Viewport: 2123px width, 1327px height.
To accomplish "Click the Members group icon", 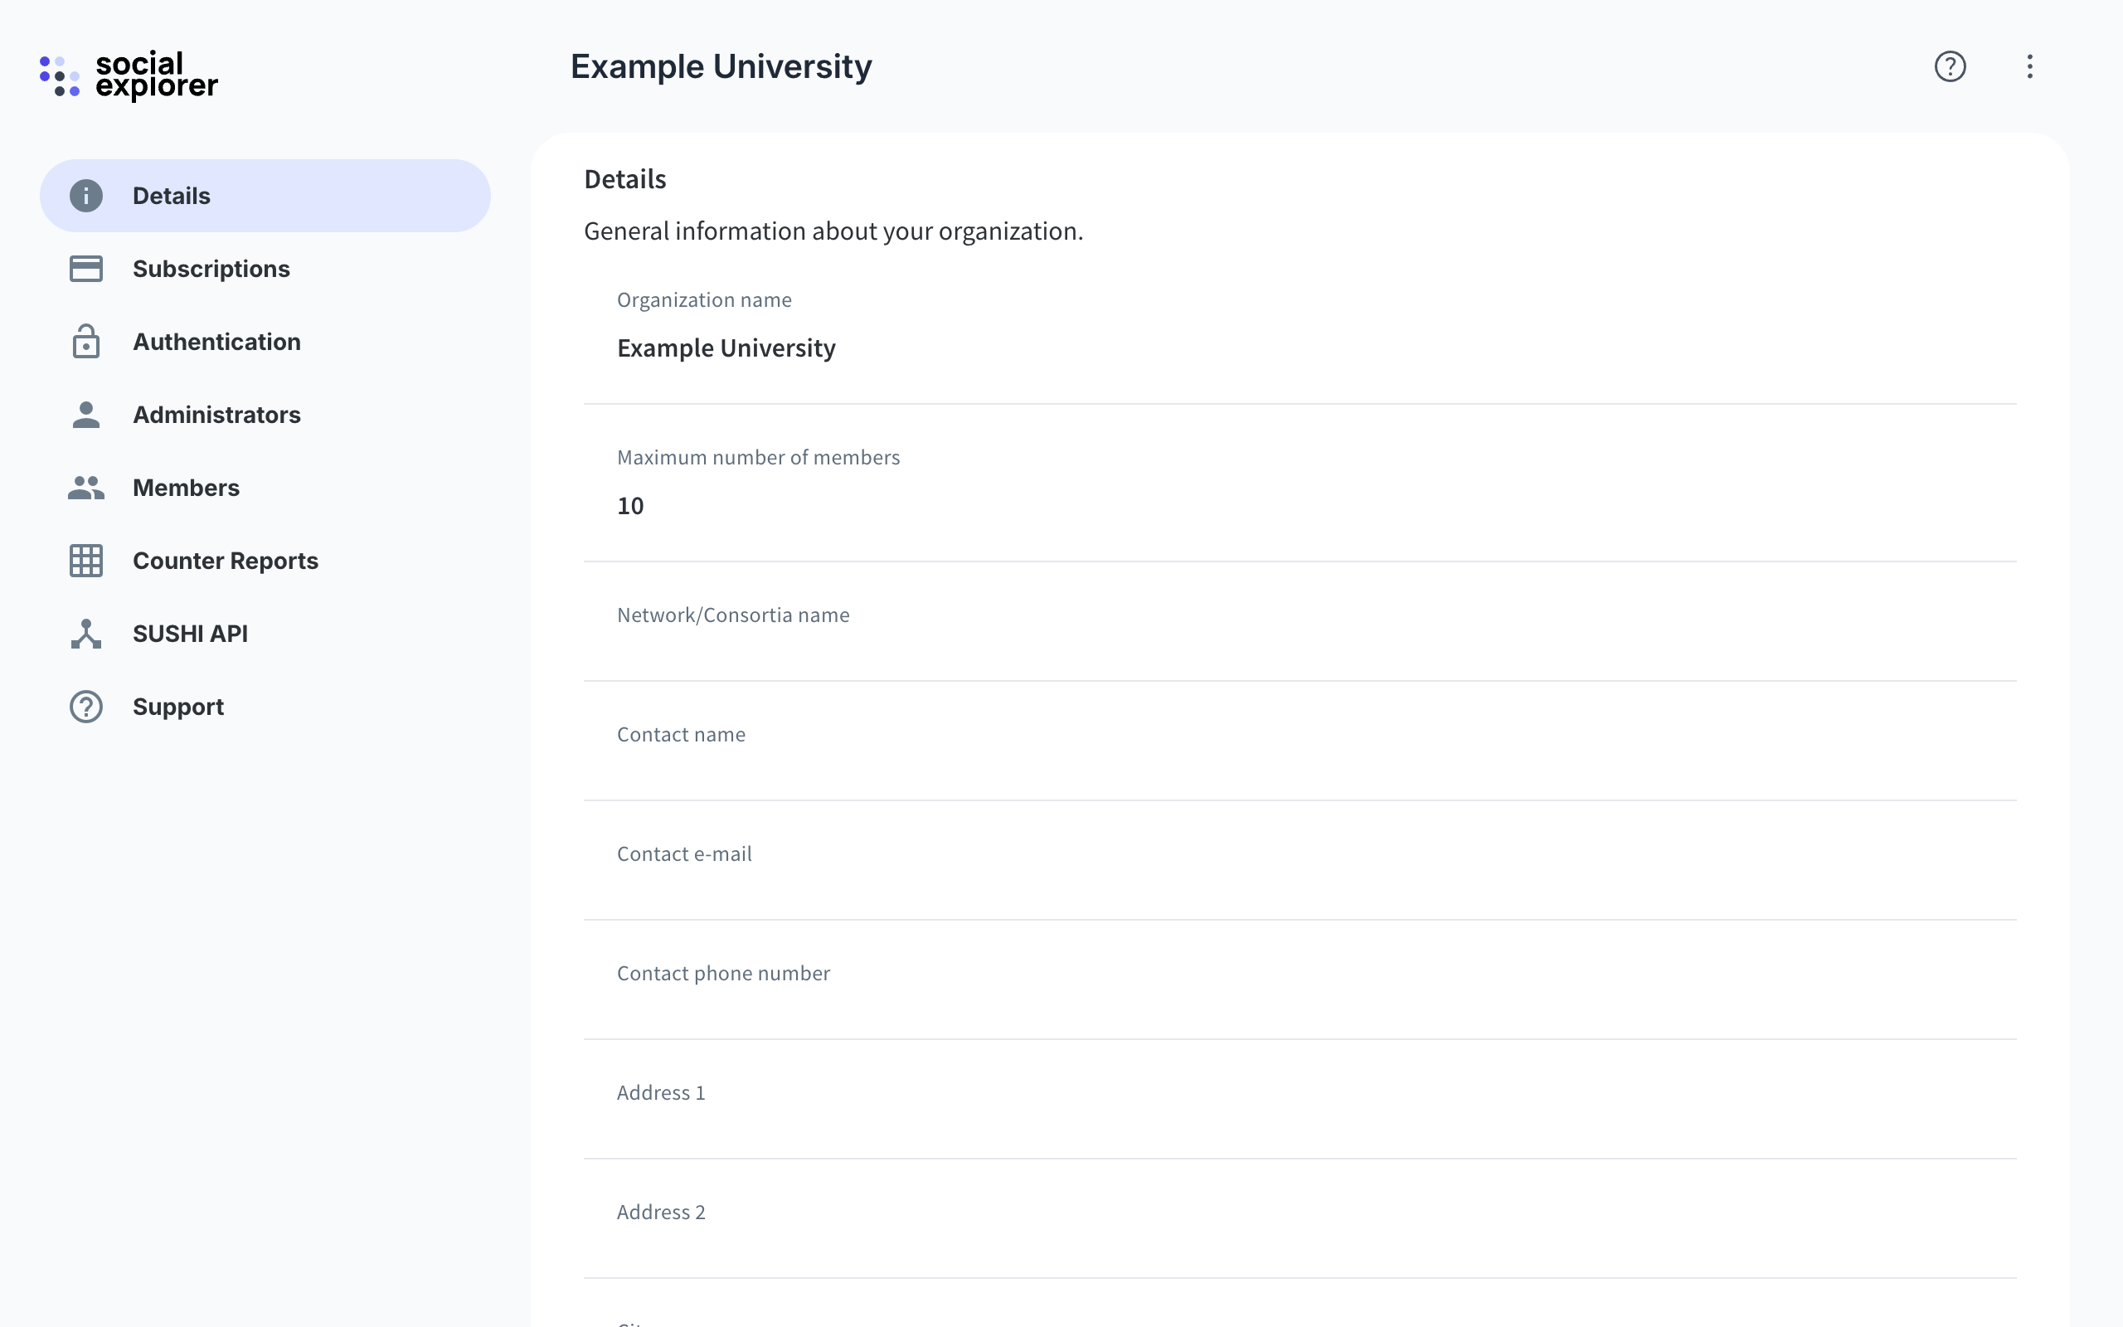I will pos(86,487).
